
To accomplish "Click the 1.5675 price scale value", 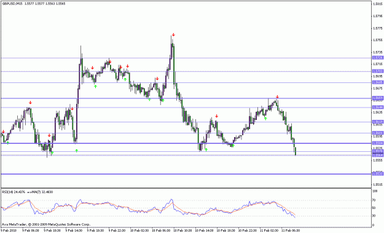I will click(x=377, y=88).
